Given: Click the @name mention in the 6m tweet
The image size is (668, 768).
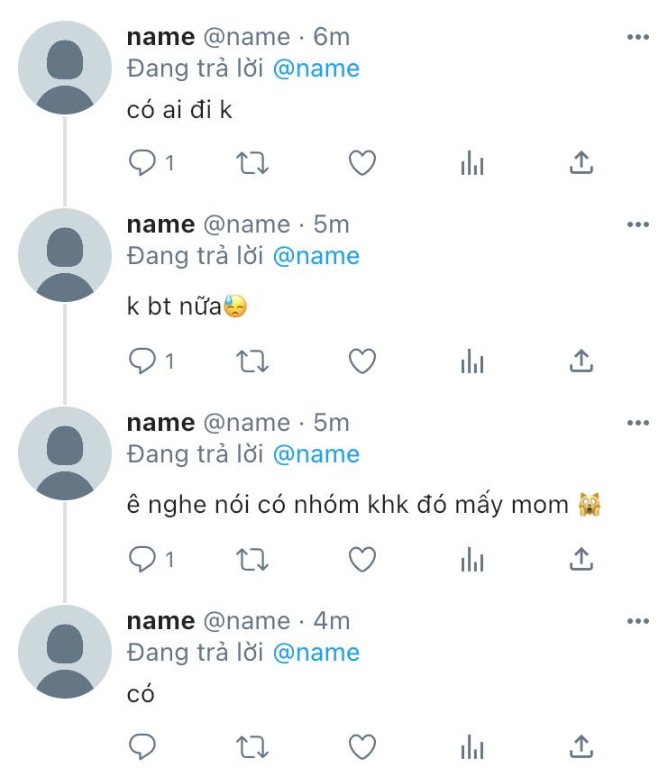Looking at the screenshot, I should click(x=316, y=69).
